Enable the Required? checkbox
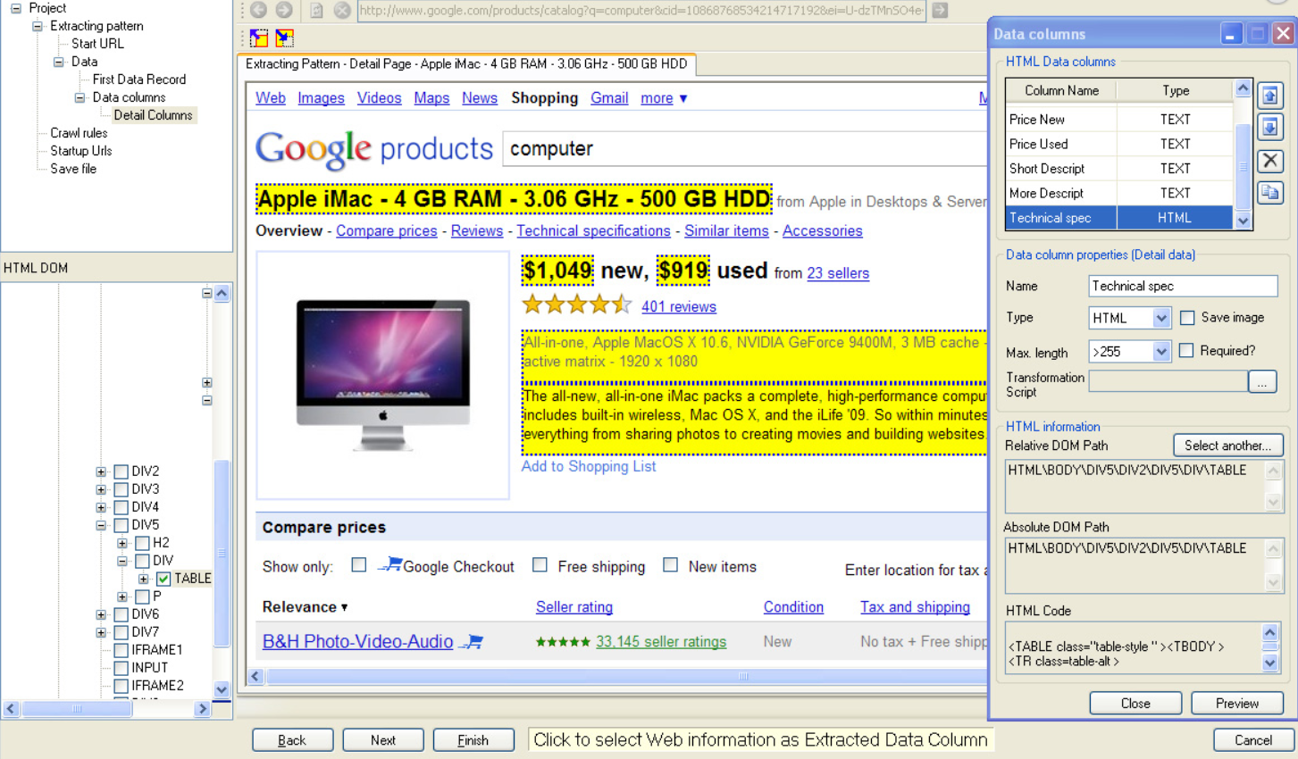Screen dimensions: 1298x759 point(1186,350)
